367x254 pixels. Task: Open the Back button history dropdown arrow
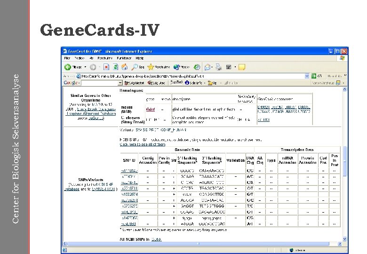(85, 67)
